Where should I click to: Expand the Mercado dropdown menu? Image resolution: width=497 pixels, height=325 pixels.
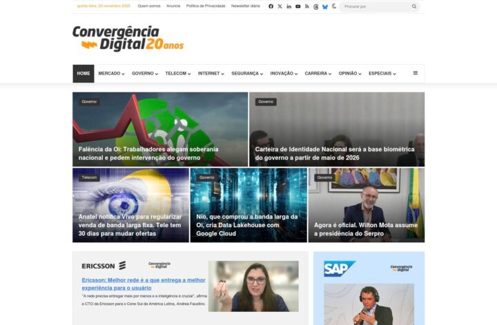point(111,73)
